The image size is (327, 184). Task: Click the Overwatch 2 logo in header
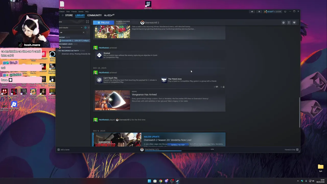tap(142, 22)
